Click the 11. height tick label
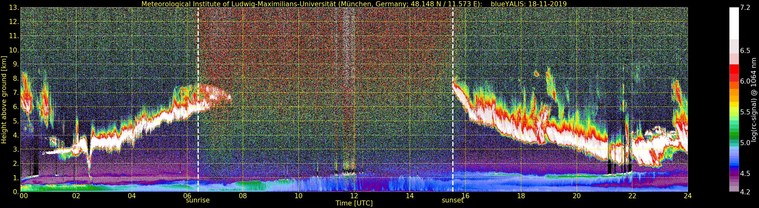759x208 pixels. point(14,36)
